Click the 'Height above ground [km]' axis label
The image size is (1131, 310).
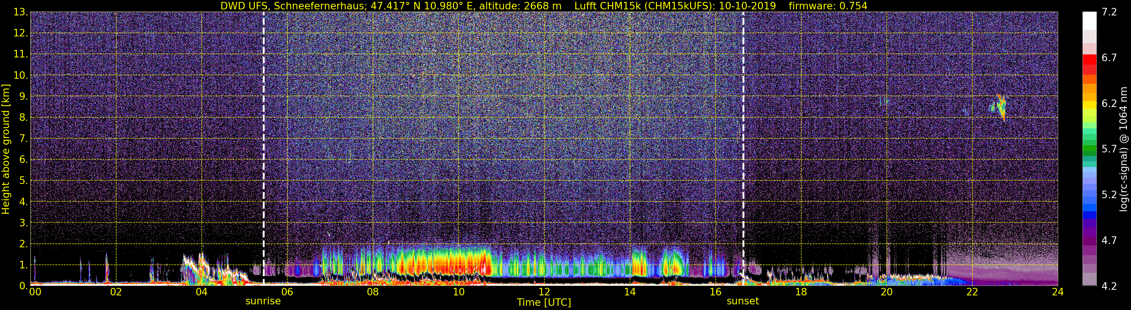tap(6, 149)
